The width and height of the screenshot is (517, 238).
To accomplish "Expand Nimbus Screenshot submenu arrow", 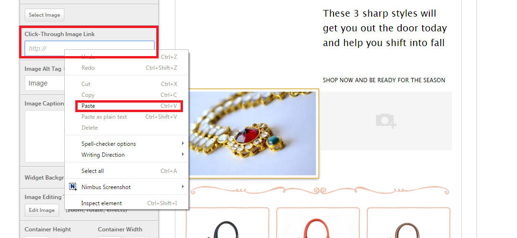I will tap(183, 187).
